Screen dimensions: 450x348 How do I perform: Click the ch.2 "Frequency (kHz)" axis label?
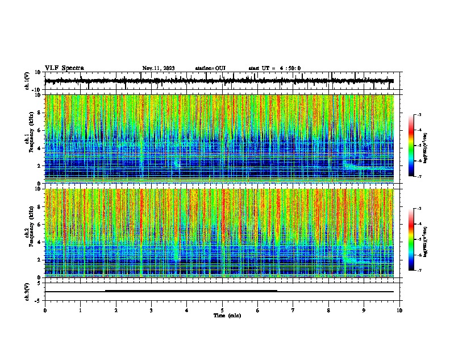tap(31, 226)
